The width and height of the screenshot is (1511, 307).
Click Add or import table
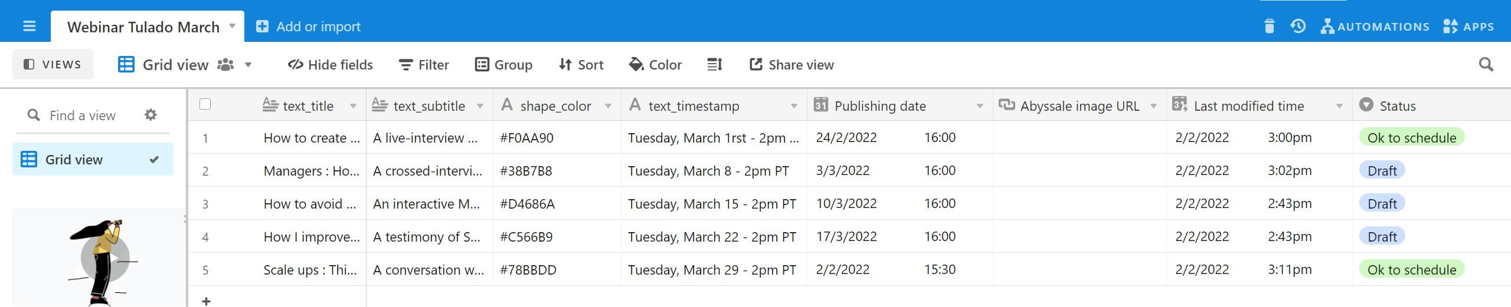(308, 27)
